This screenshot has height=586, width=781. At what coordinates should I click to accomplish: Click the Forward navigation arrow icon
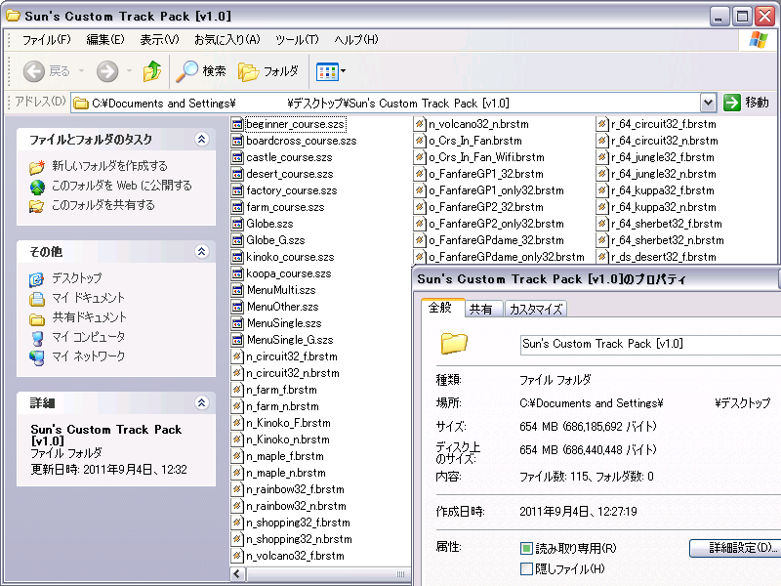point(107,71)
